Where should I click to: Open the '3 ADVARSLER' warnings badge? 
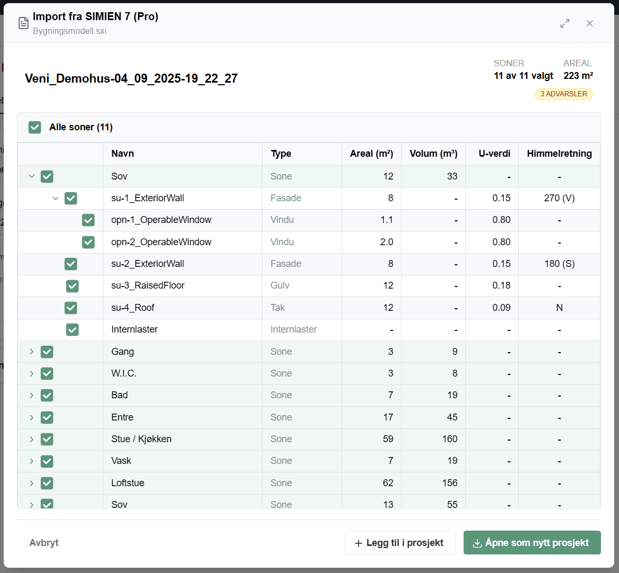tap(563, 94)
